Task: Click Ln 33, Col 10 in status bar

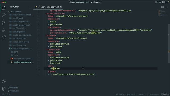Action: pos(119,94)
